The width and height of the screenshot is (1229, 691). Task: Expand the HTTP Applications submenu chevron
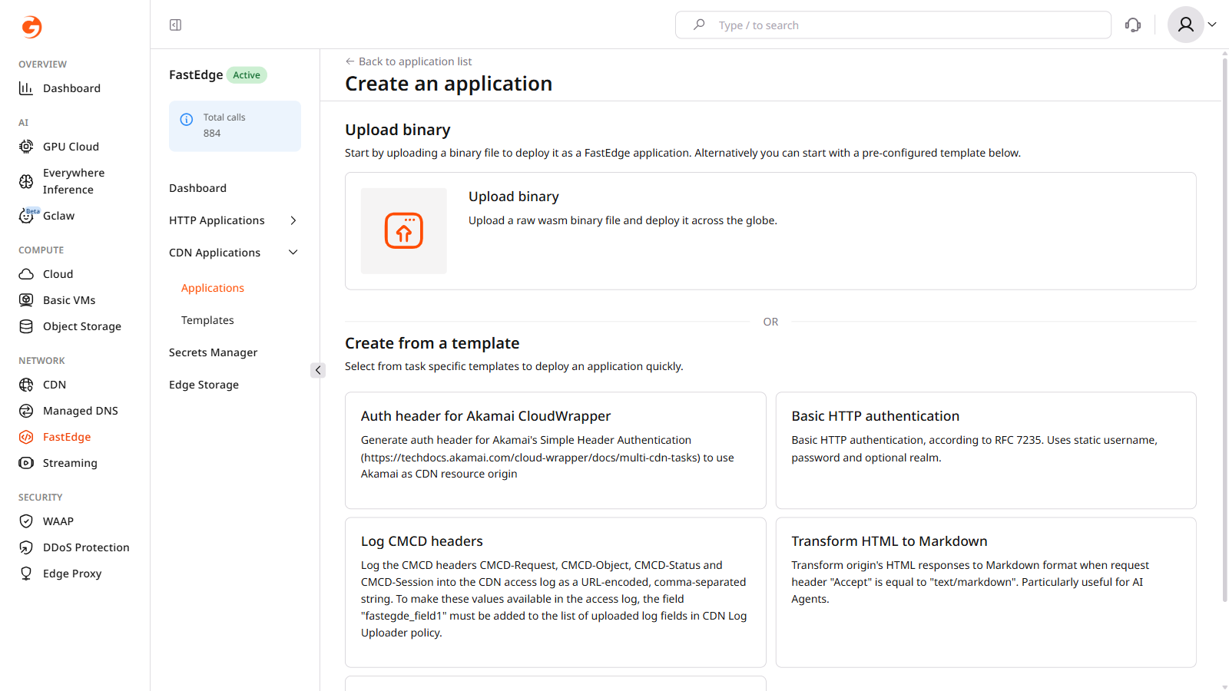(293, 220)
